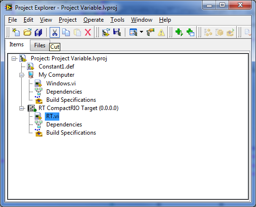Open the Edit menu
The width and height of the screenshot is (256, 207).
click(28, 20)
